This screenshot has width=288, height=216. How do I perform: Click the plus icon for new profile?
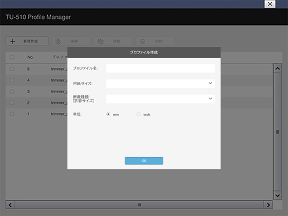coord(13,41)
